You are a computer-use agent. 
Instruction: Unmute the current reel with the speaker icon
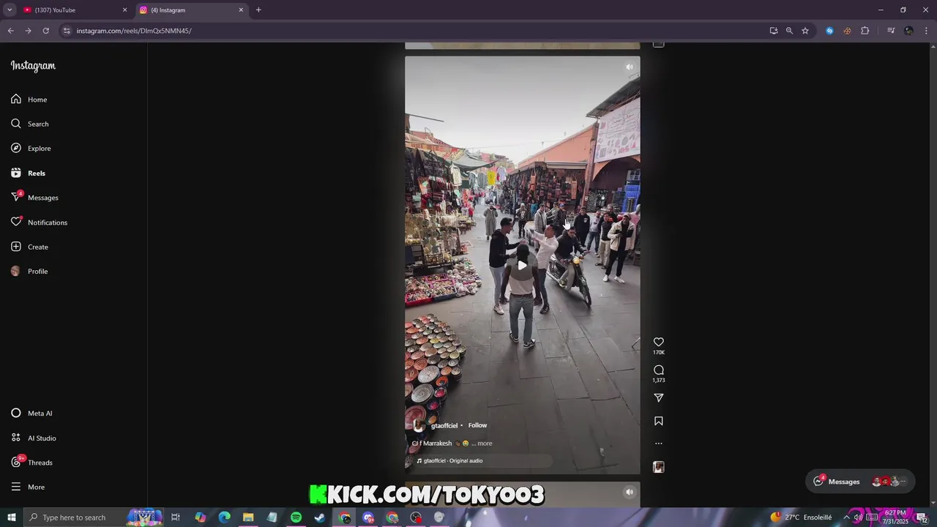pyautogui.click(x=629, y=67)
